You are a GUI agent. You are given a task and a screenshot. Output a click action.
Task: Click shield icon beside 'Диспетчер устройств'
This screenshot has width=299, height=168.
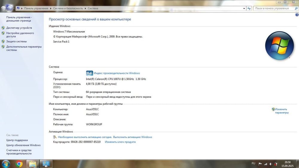[3, 28]
